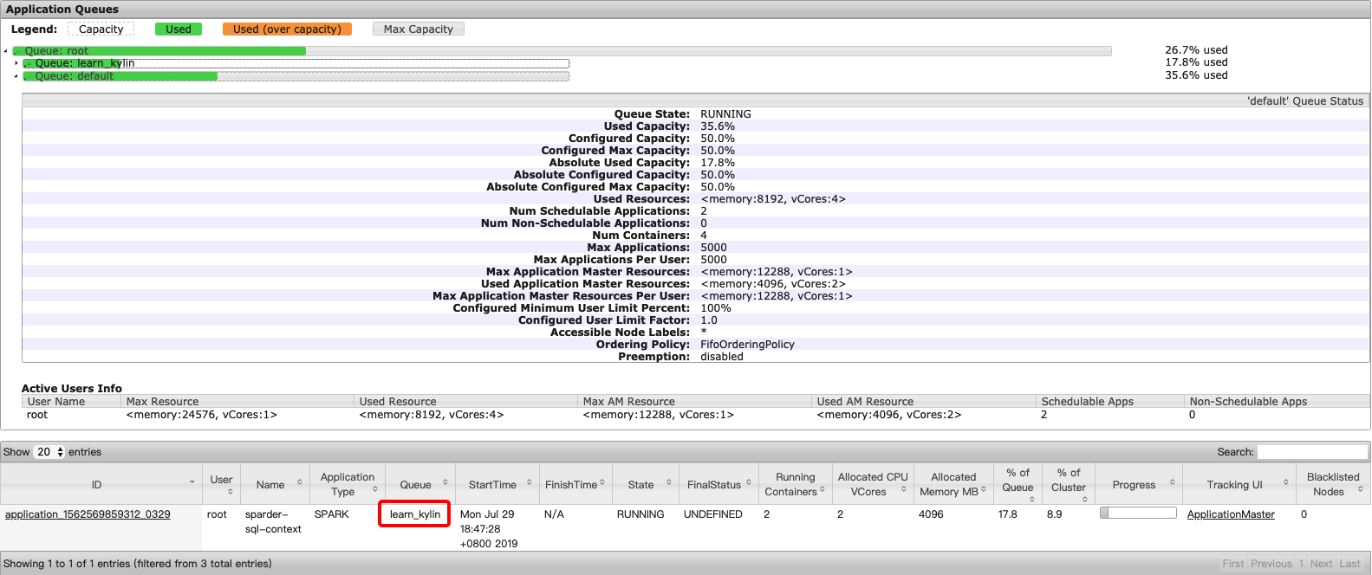The width and height of the screenshot is (1372, 575).
Task: Click the Tracking UI column sort icon
Action: click(x=1286, y=482)
